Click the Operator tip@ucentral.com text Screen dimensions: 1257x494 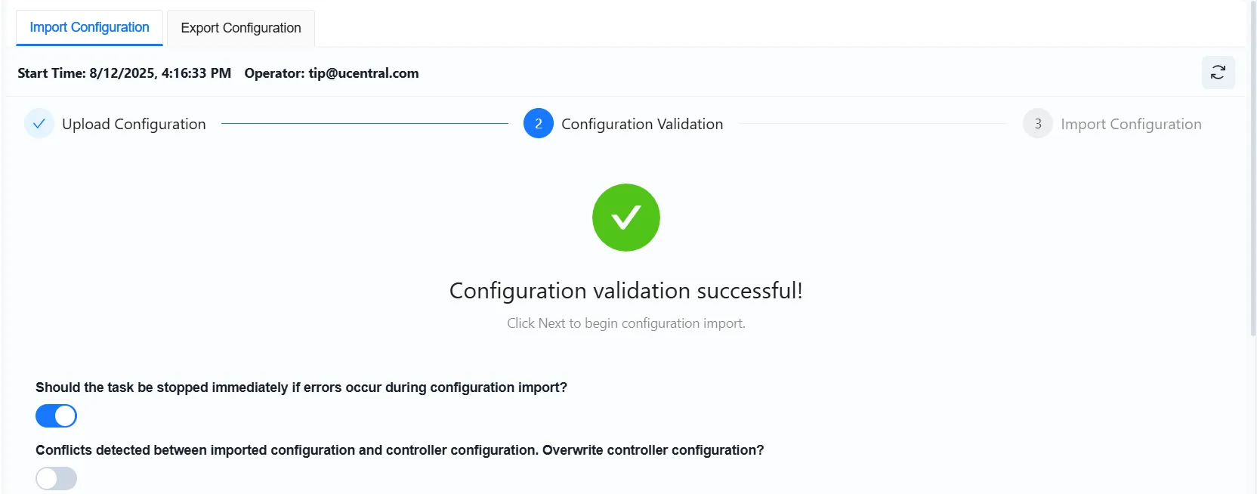332,73
